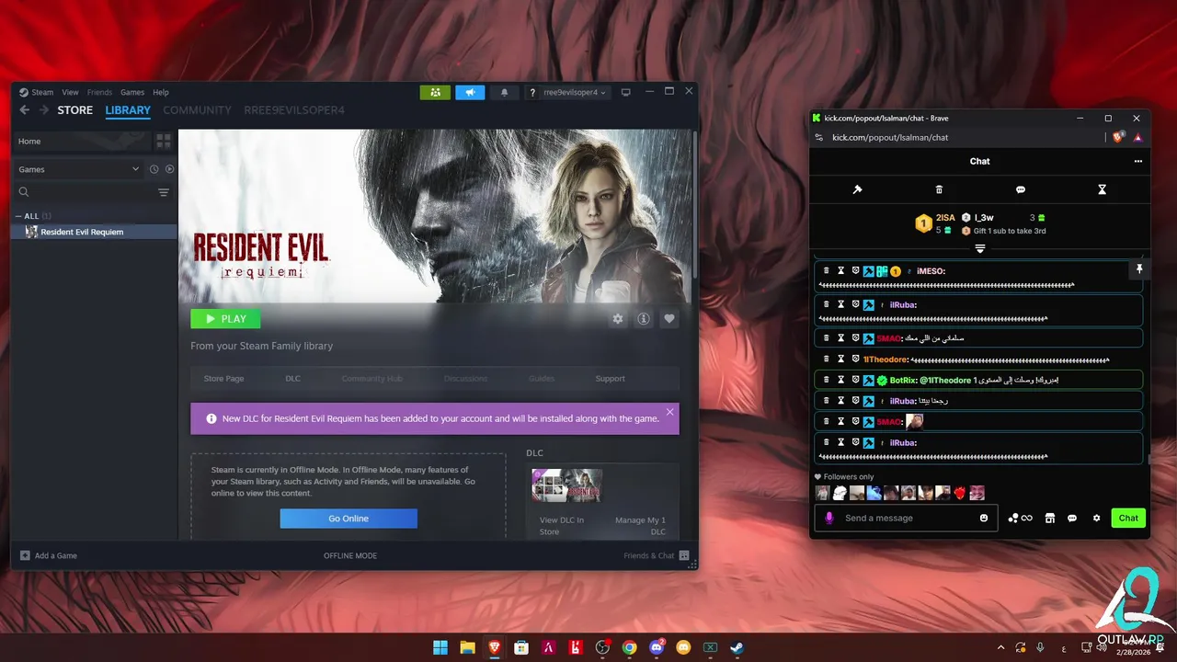Go forward with Steam's forward arrow

tap(43, 110)
